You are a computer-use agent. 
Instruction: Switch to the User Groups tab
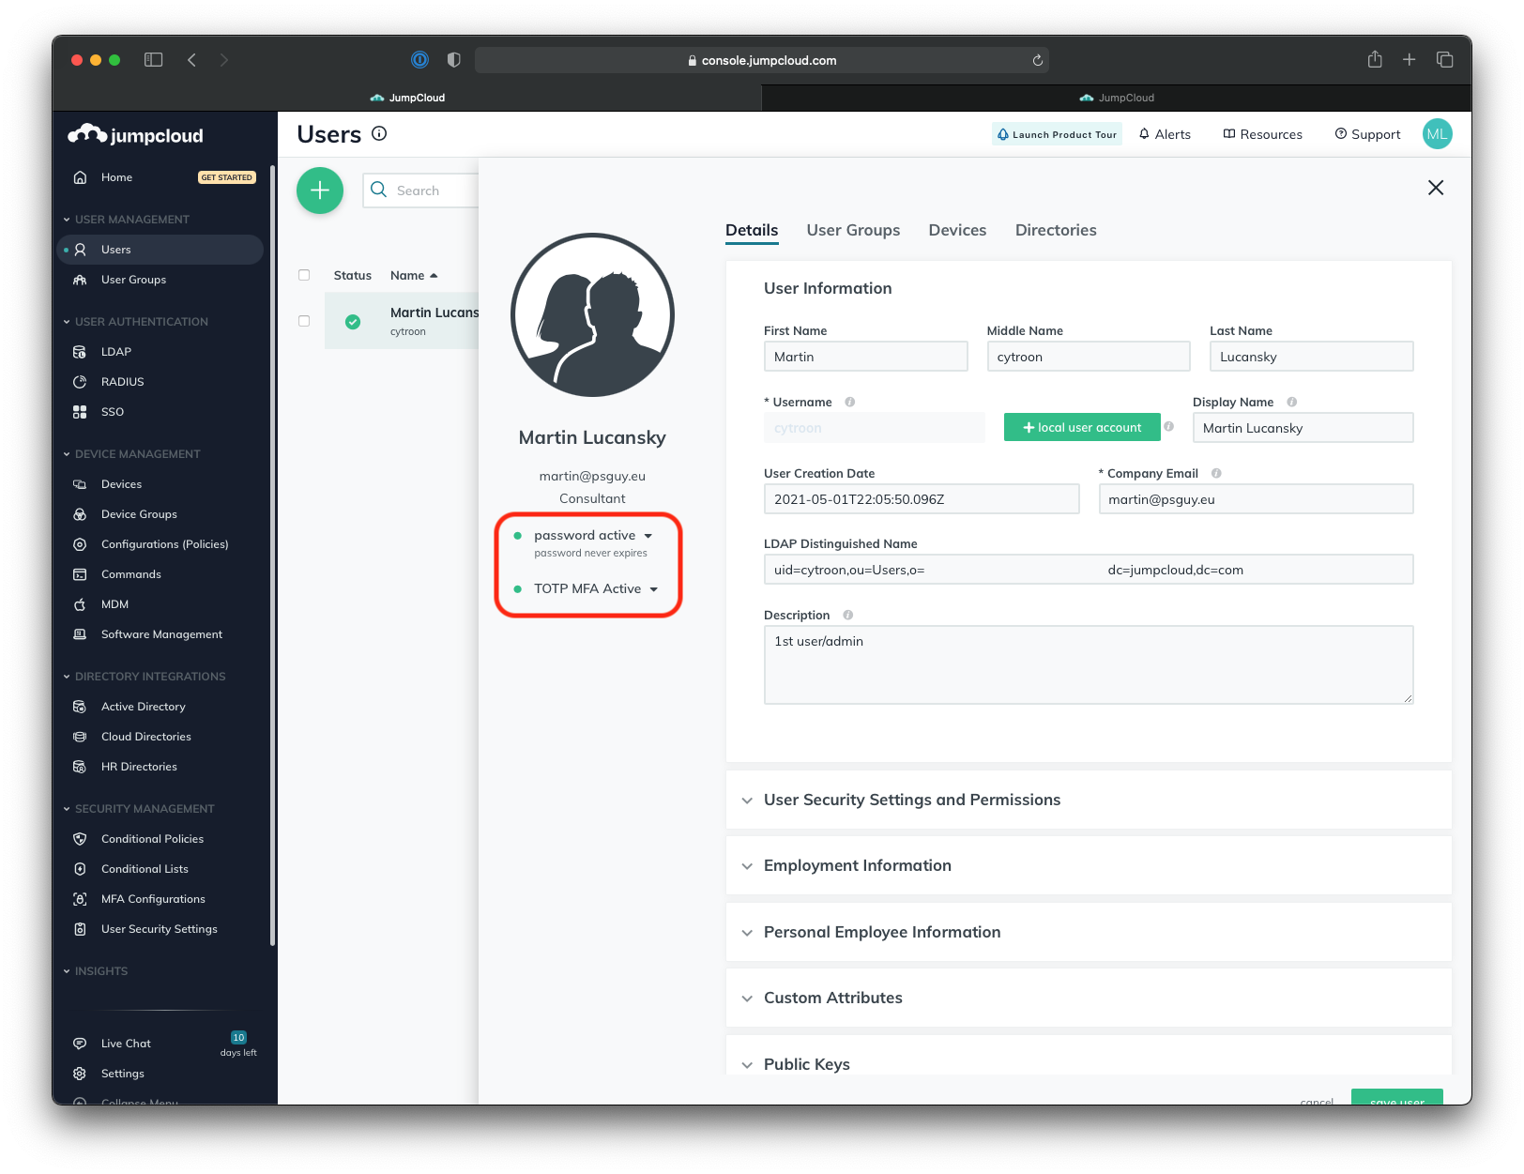point(853,230)
